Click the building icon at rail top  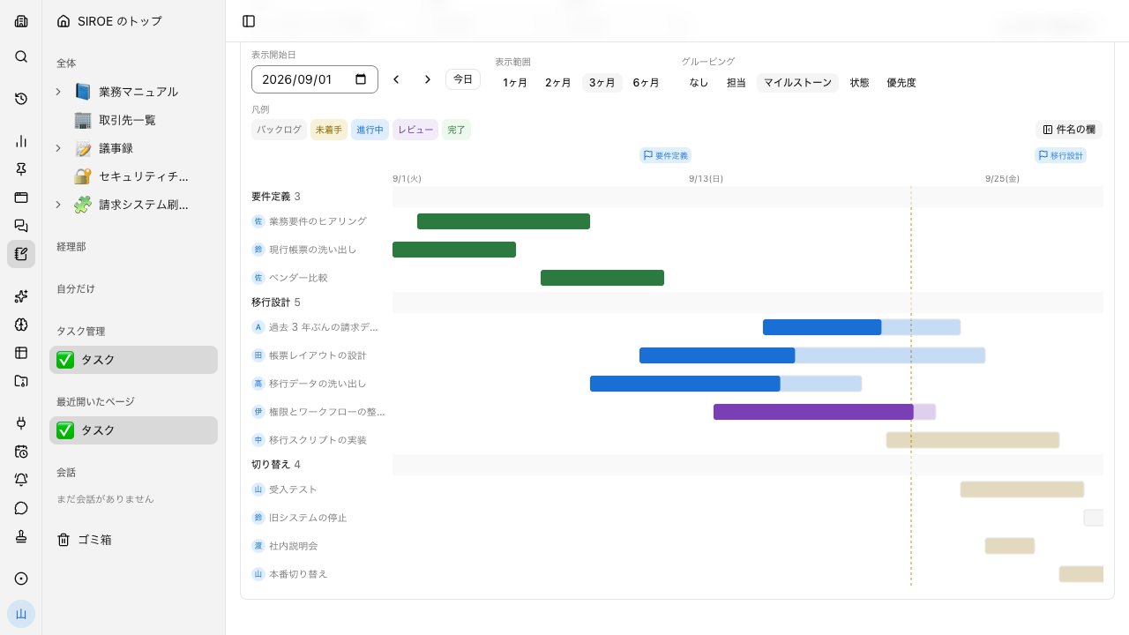21,21
